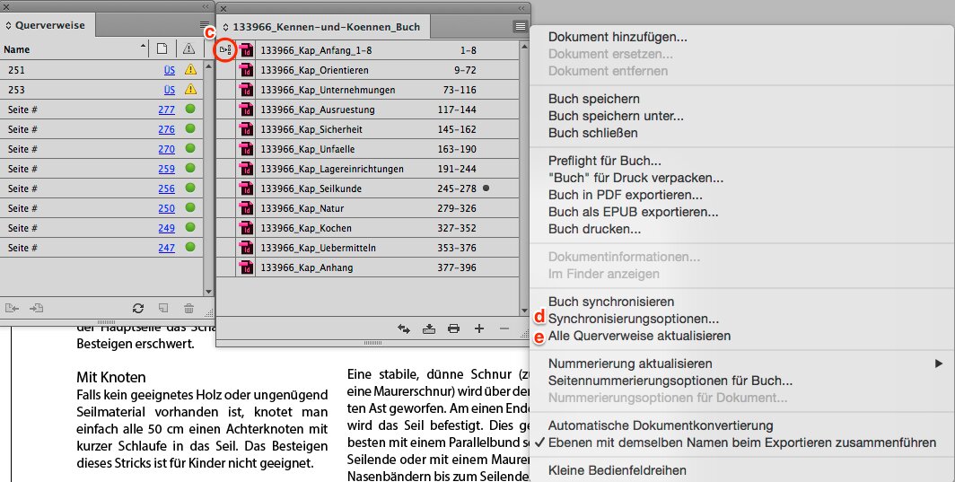Click the save book icon in the Book panel footer
This screenshot has width=955, height=482.
[429, 329]
